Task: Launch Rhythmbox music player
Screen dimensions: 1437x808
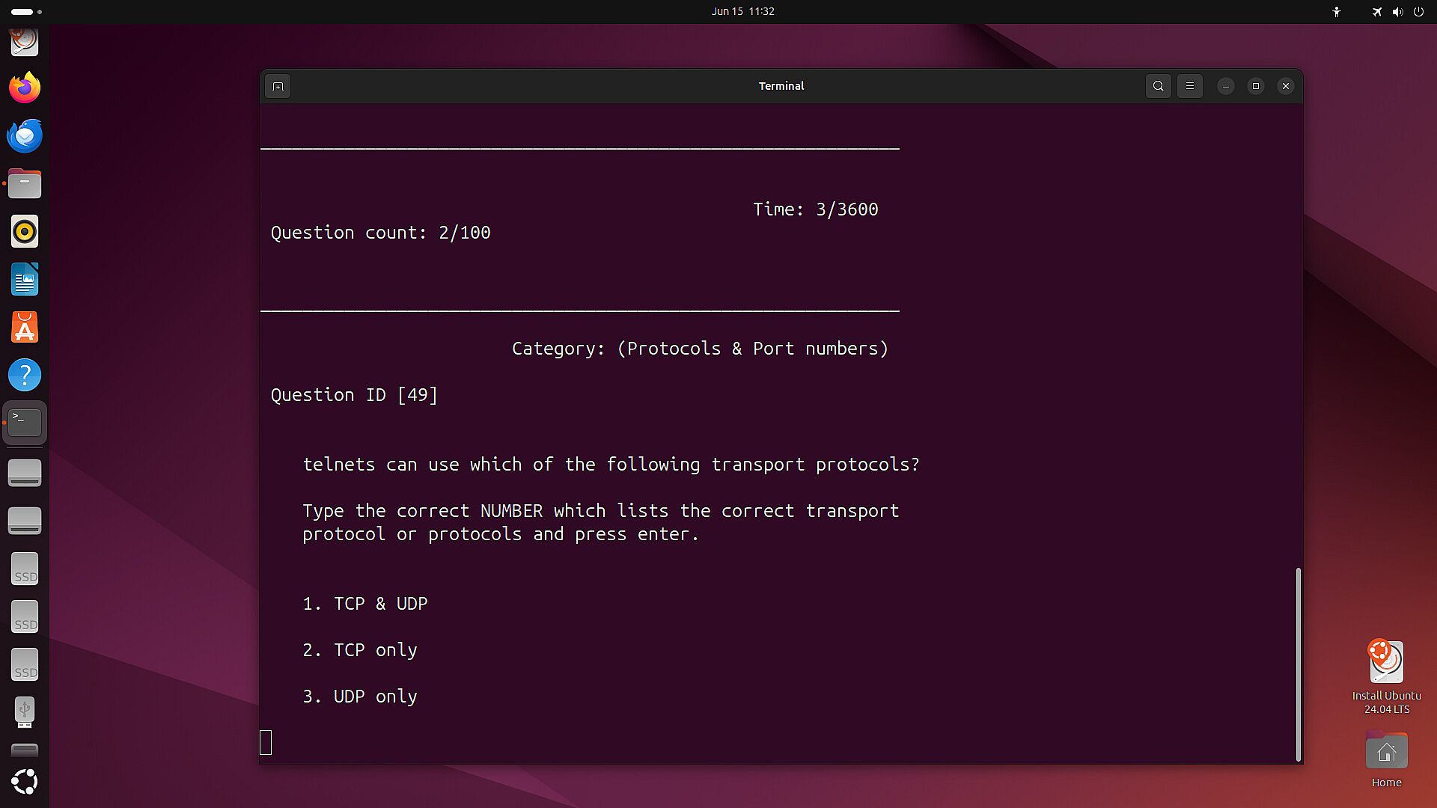Action: tap(25, 232)
